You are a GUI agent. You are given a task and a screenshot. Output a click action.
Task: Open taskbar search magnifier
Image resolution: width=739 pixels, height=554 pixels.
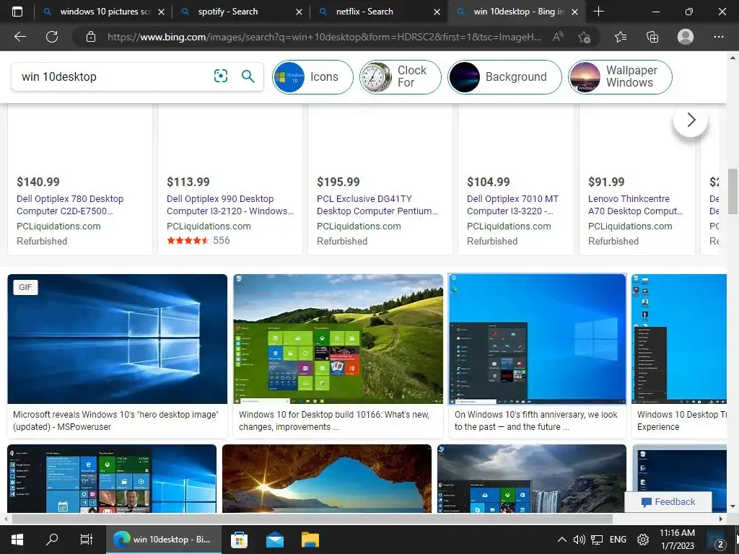pyautogui.click(x=52, y=540)
